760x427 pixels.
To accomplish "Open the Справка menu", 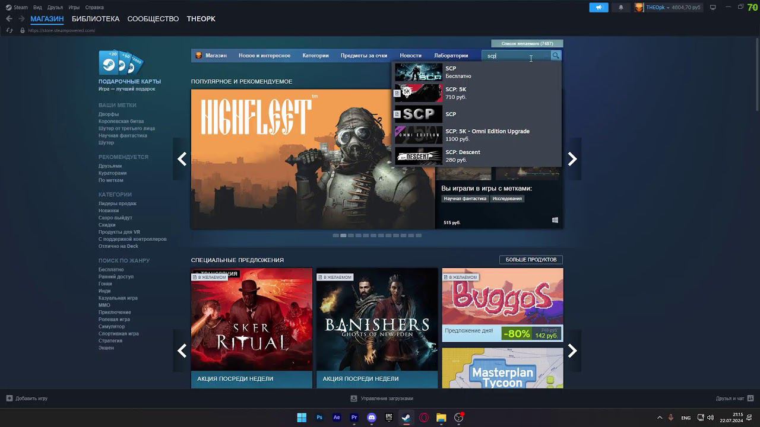I will pyautogui.click(x=94, y=7).
